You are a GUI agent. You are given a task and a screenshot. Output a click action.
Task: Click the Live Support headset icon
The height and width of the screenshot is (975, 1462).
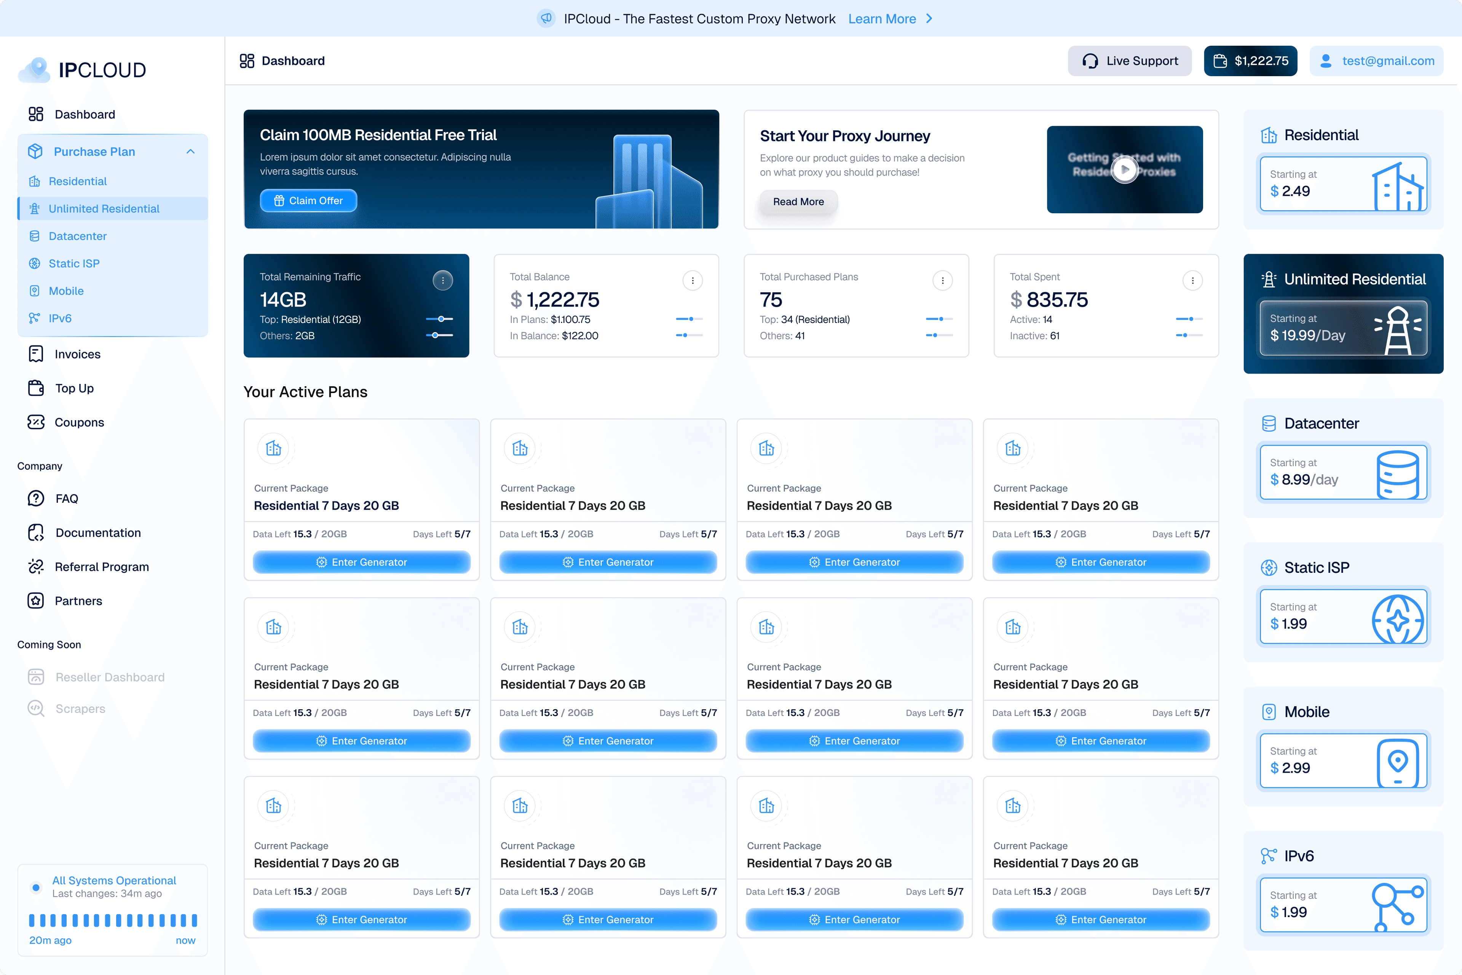pos(1090,60)
